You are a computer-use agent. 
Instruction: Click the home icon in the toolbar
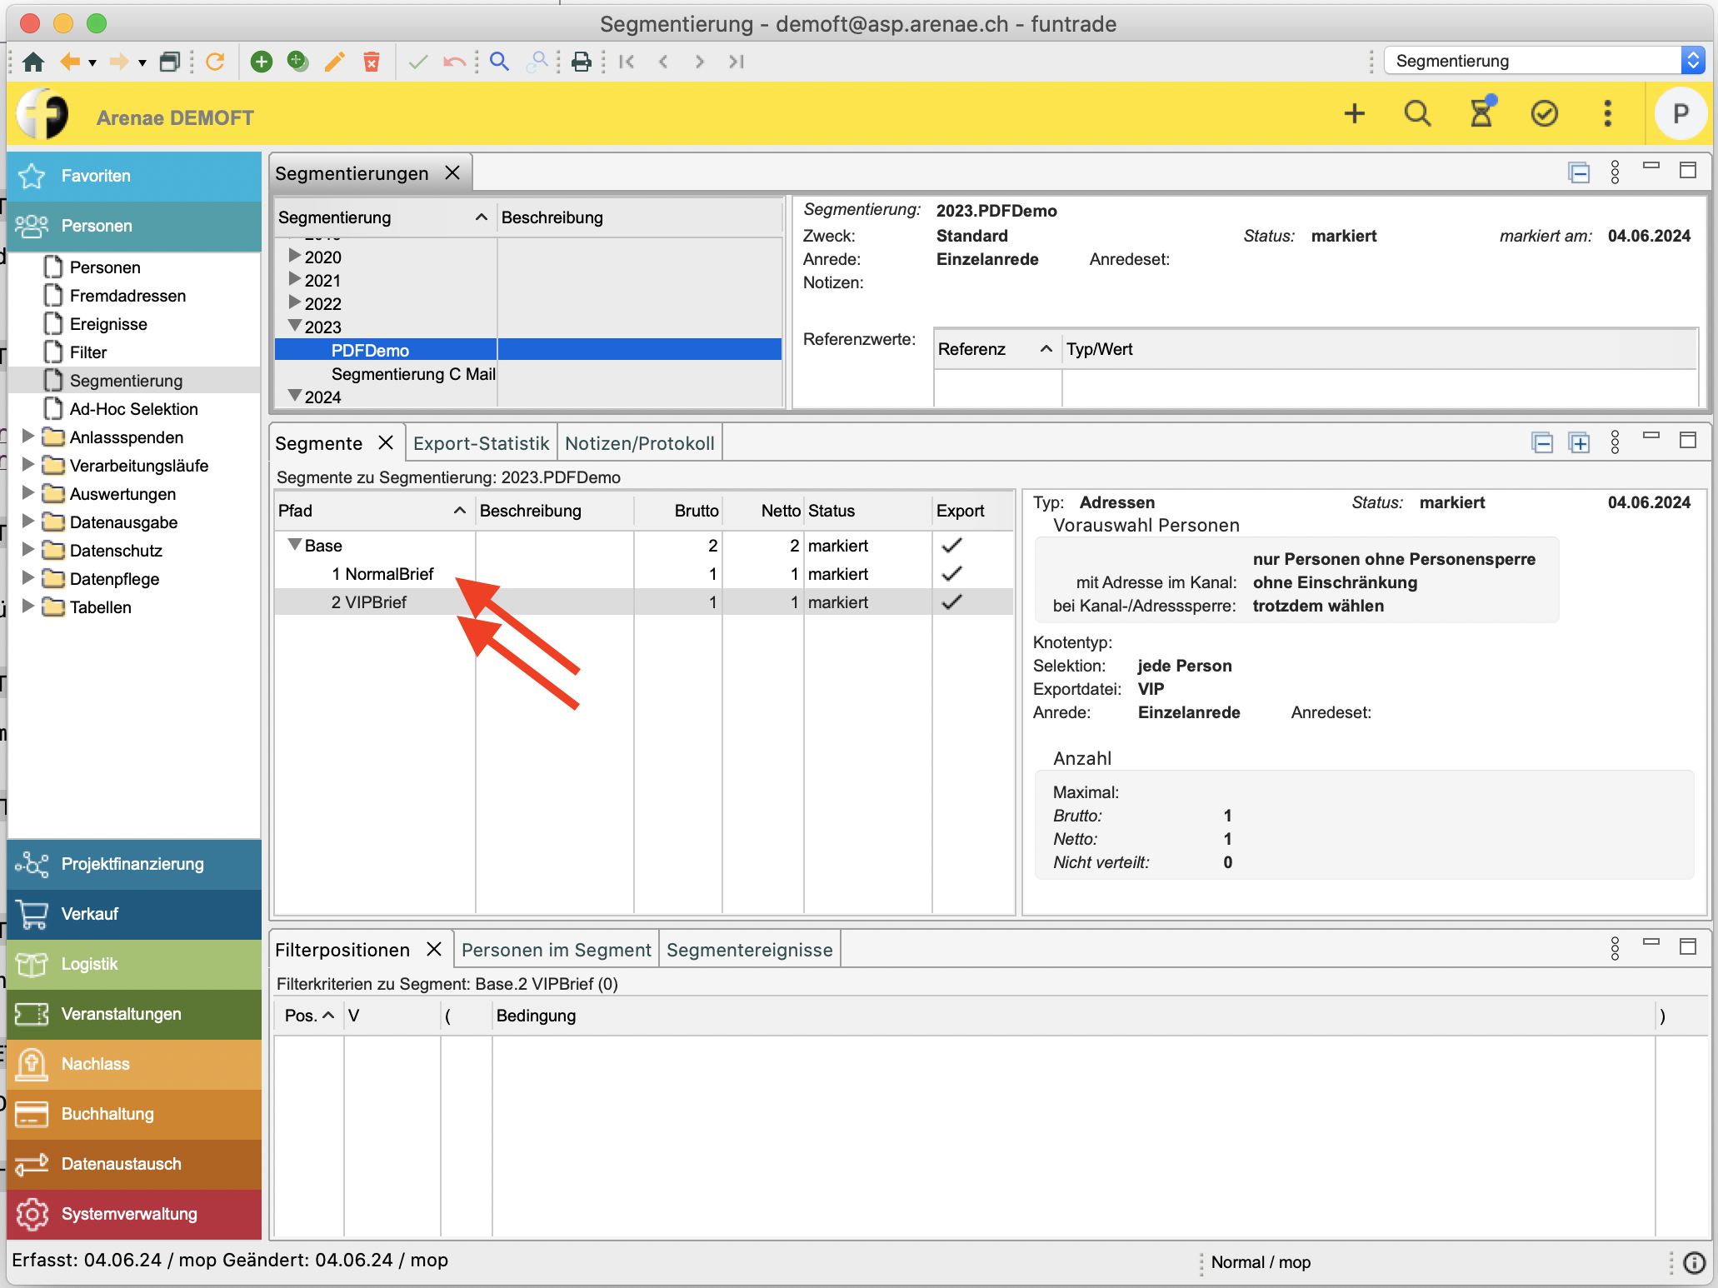tap(33, 62)
